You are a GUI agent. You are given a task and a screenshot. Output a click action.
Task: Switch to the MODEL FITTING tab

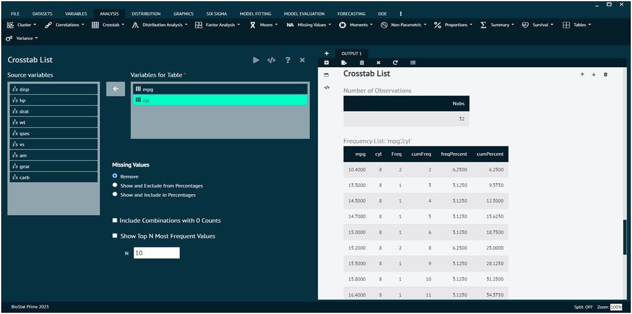[255, 14]
